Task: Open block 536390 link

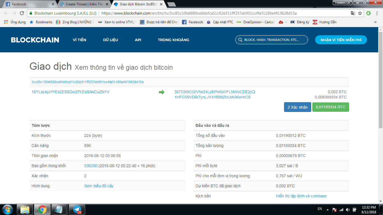Action: click(91, 166)
